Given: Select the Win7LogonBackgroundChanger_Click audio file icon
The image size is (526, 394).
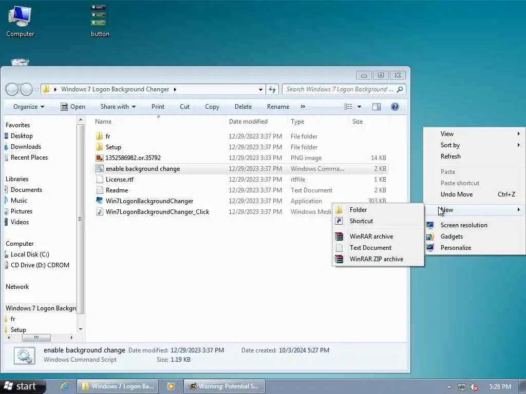Looking at the screenshot, I should (99, 211).
